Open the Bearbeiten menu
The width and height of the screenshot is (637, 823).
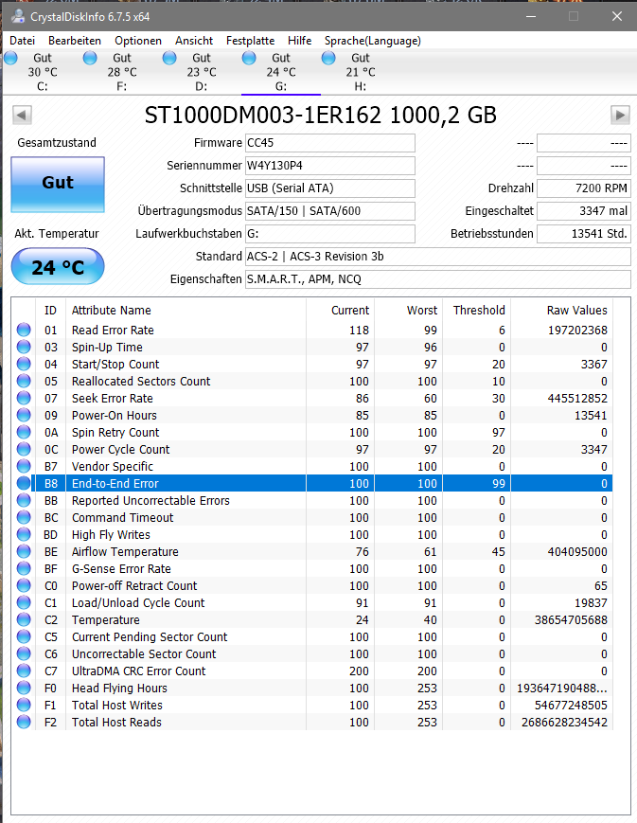75,41
